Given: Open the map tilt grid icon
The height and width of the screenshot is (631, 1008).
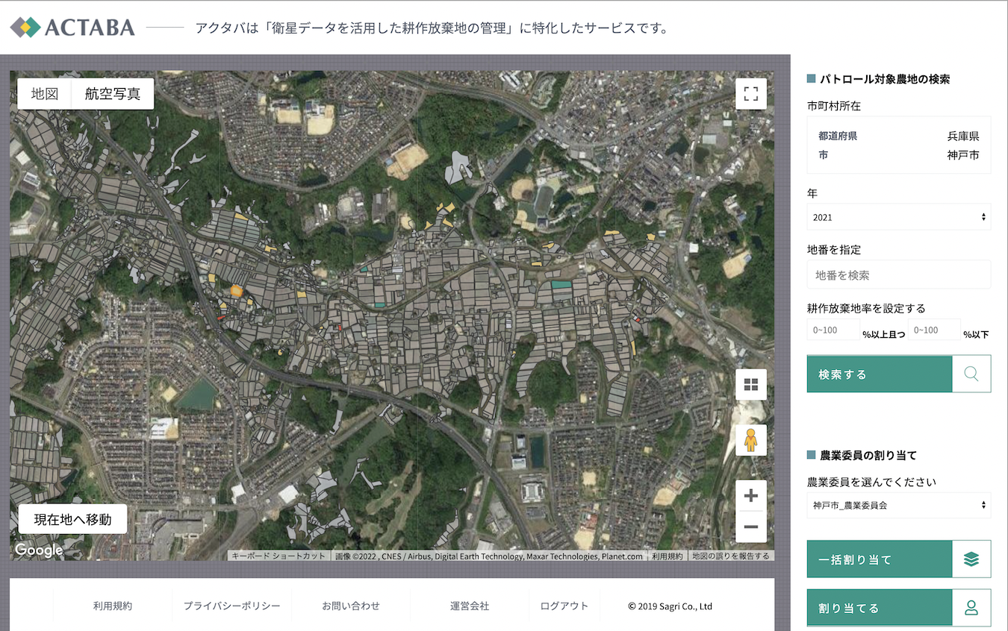Looking at the screenshot, I should click(x=750, y=384).
